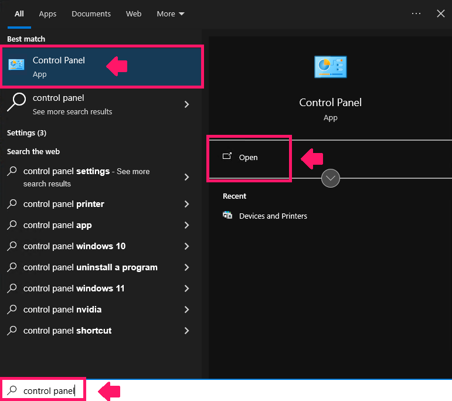The width and height of the screenshot is (452, 401).
Task: Expand arrow for 'control panel app'
Action: tap(186, 225)
